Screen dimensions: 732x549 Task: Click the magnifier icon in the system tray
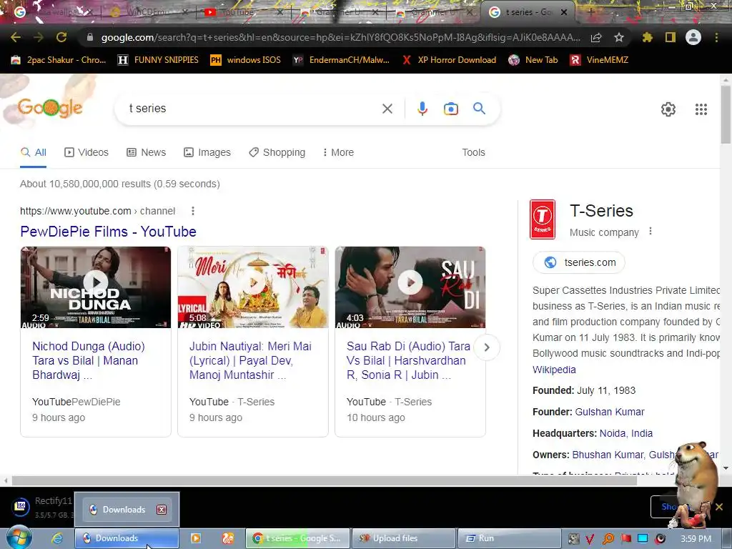click(608, 539)
